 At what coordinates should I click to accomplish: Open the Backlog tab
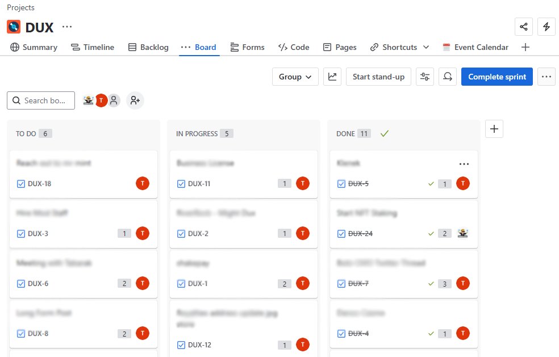[148, 47]
